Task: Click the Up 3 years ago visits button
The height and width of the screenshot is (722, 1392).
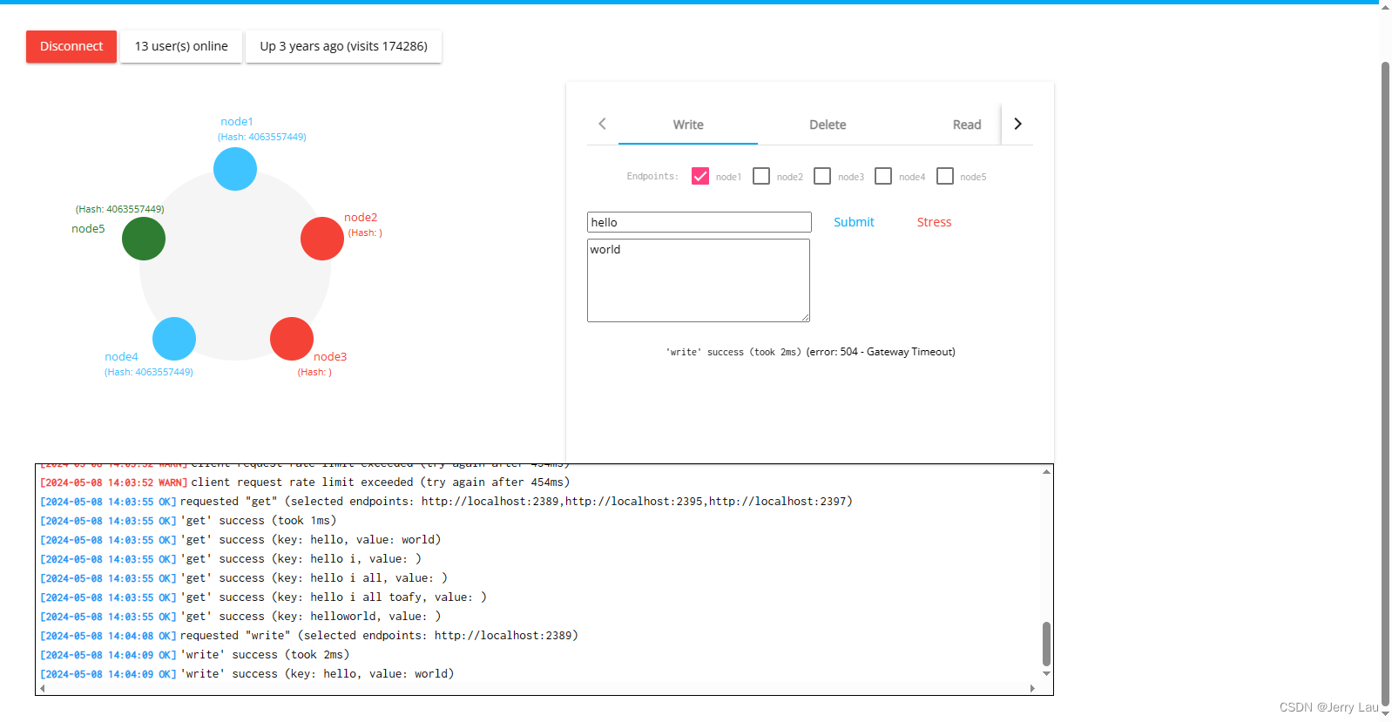Action: [343, 46]
